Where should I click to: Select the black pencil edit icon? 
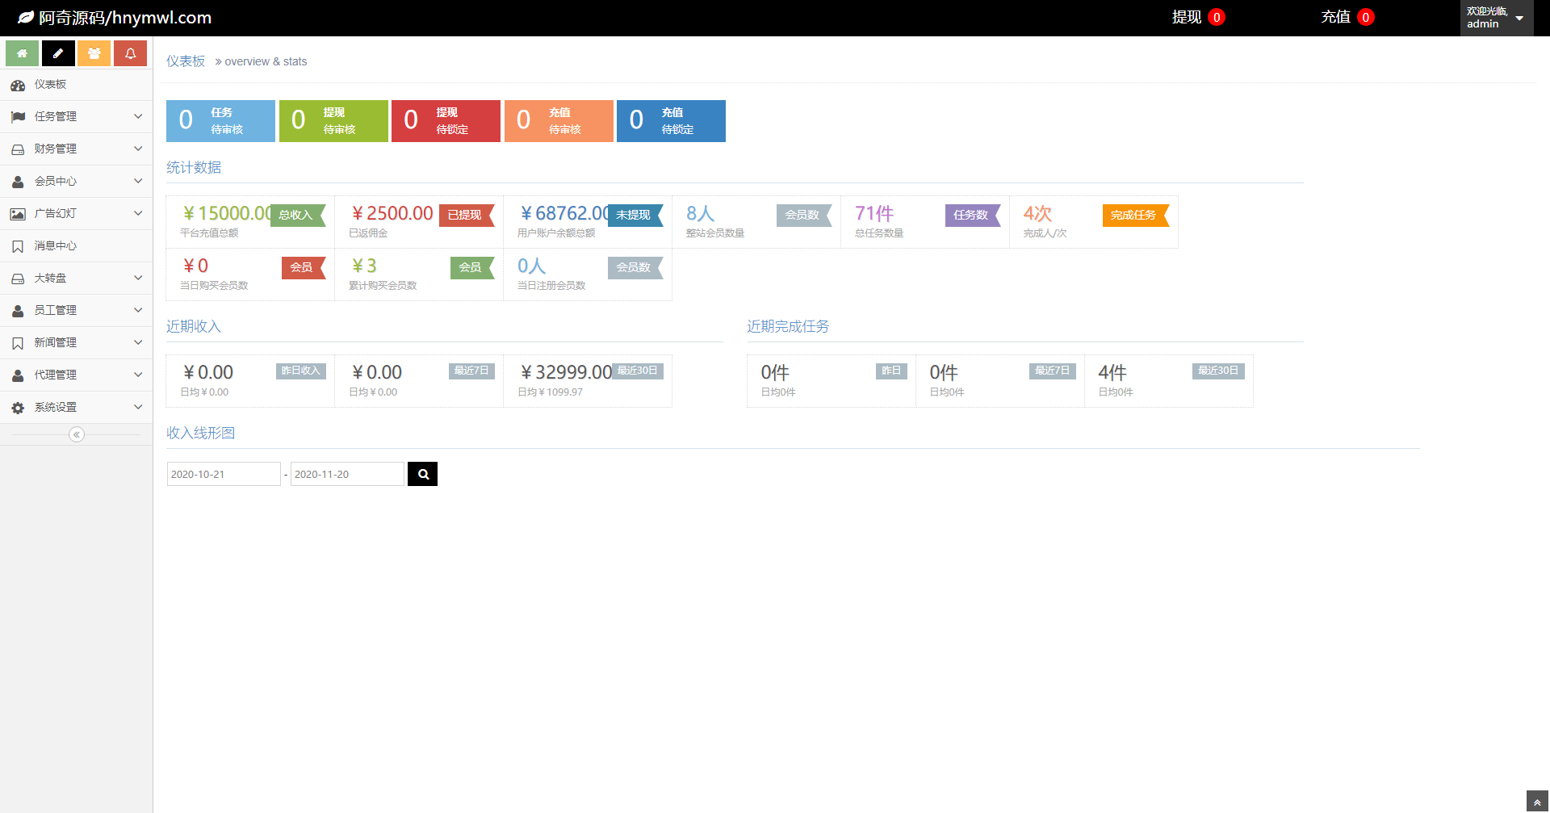[58, 53]
